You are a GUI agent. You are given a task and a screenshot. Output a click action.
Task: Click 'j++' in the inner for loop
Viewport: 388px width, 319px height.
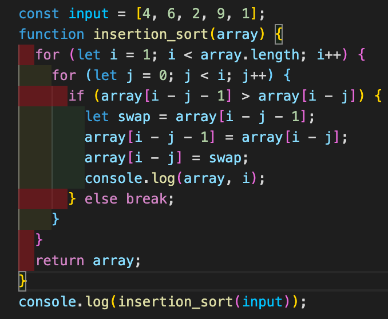tap(255, 75)
